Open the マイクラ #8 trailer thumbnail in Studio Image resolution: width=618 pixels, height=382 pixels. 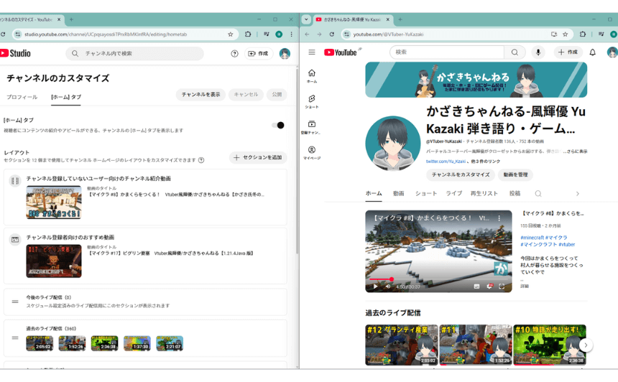[54, 202]
